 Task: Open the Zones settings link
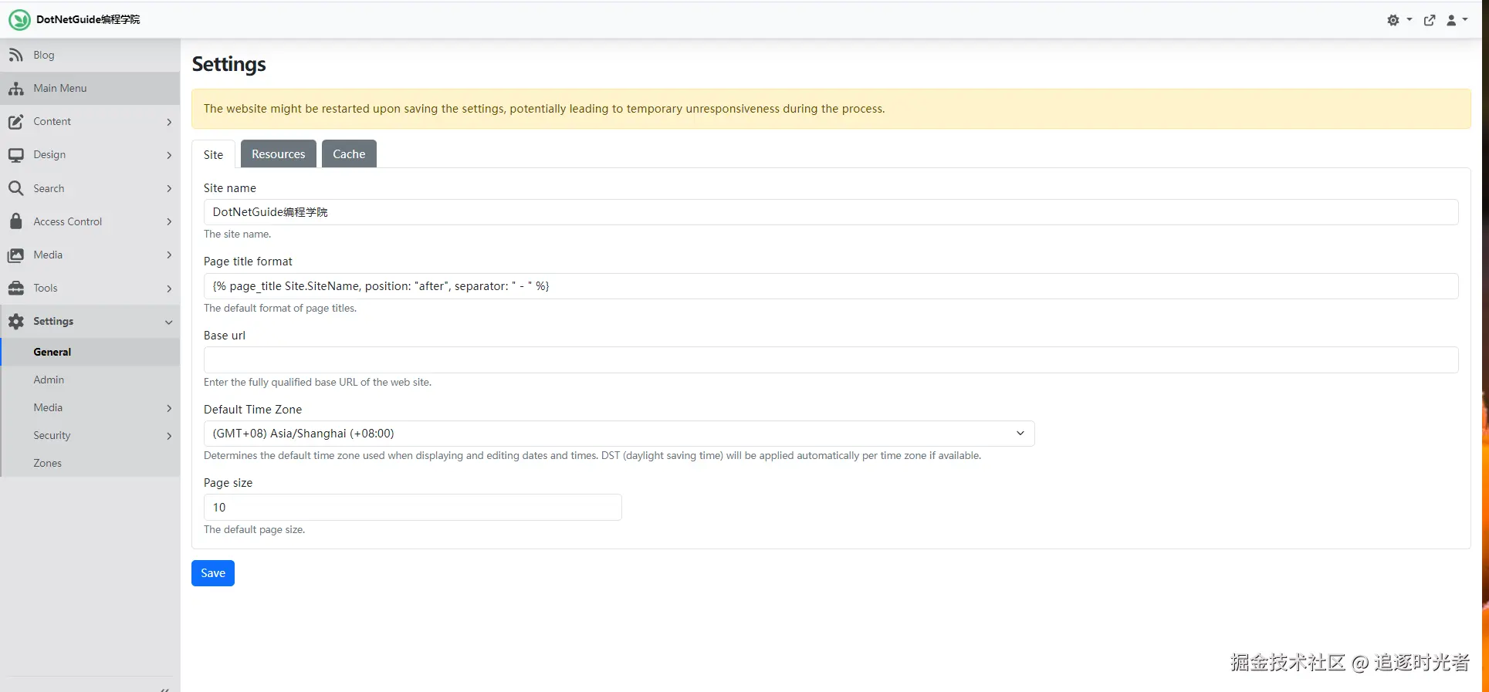click(47, 463)
